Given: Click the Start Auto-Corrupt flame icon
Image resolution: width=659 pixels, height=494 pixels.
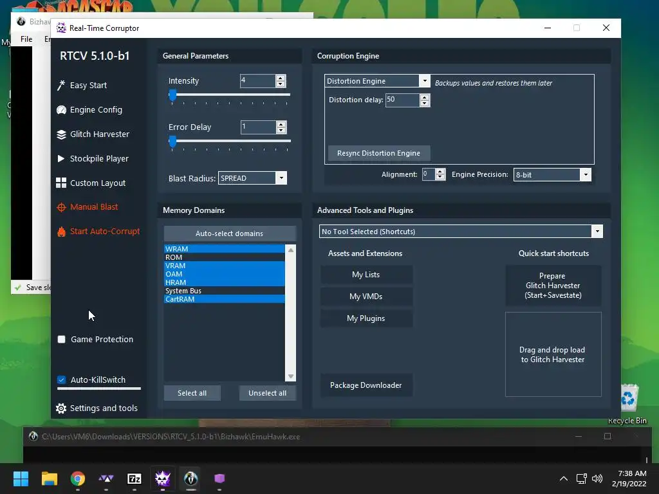Looking at the screenshot, I should click(61, 232).
